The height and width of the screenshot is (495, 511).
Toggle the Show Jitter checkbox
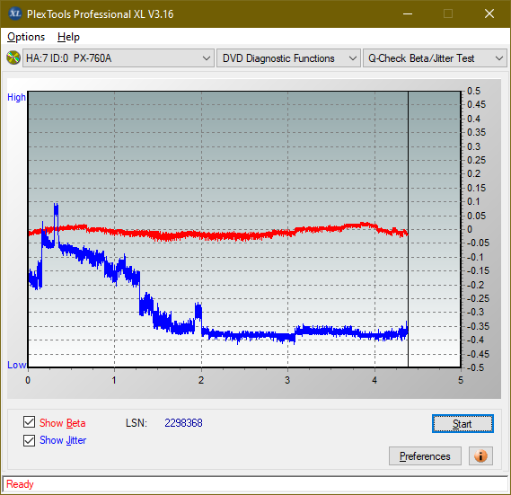tap(29, 440)
